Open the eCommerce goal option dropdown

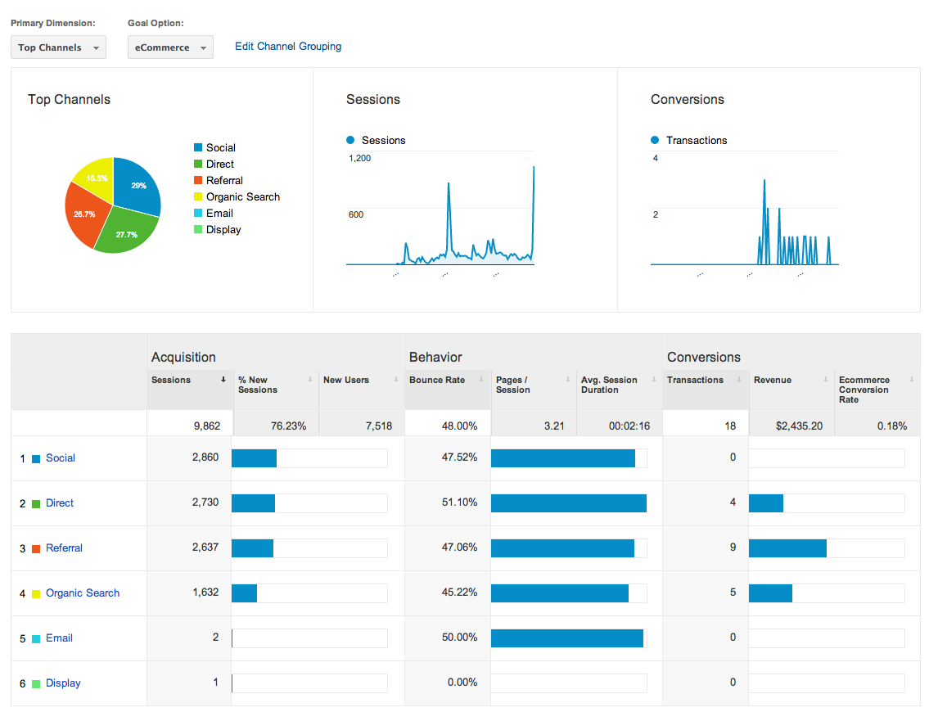pos(169,47)
